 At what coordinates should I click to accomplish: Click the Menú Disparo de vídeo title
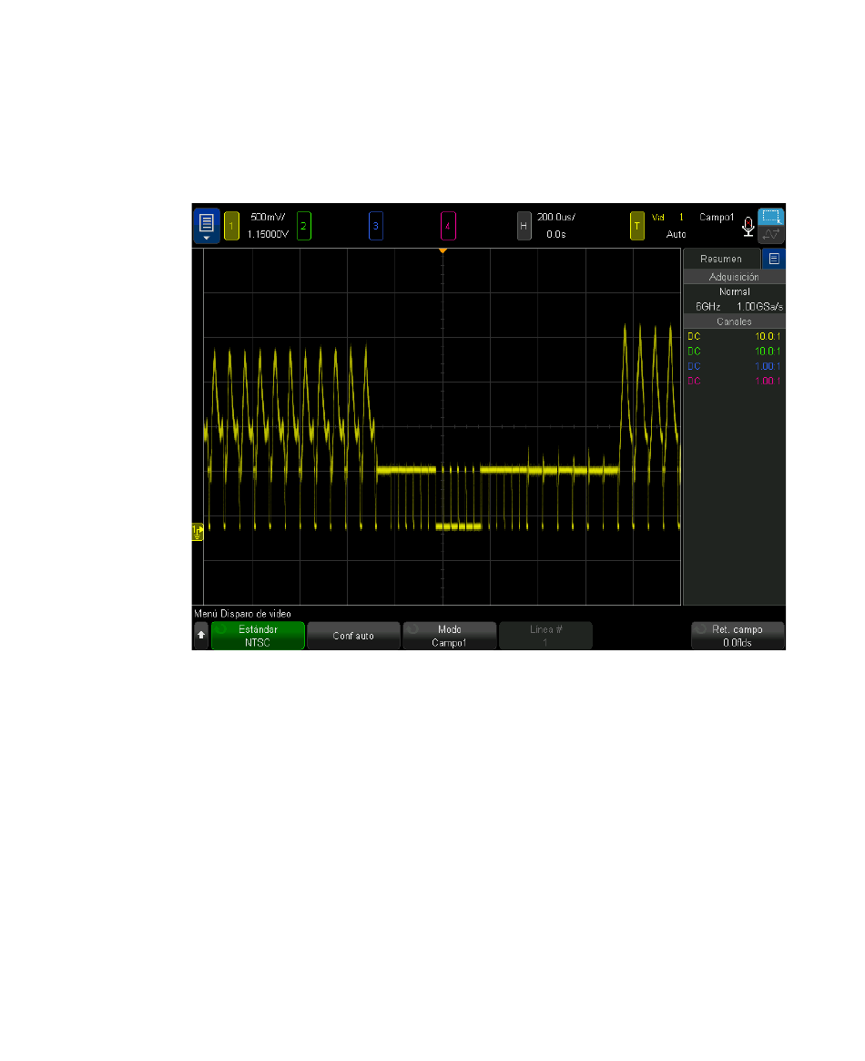click(242, 614)
